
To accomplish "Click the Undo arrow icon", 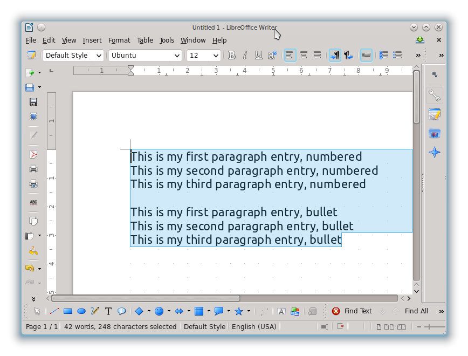I will pyautogui.click(x=30, y=268).
